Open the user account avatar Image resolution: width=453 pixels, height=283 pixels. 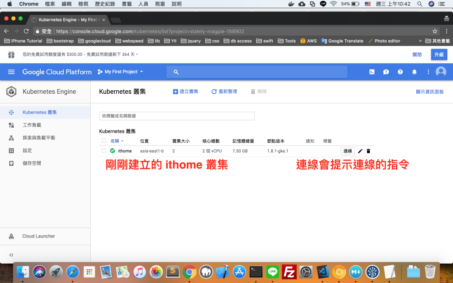coord(441,72)
